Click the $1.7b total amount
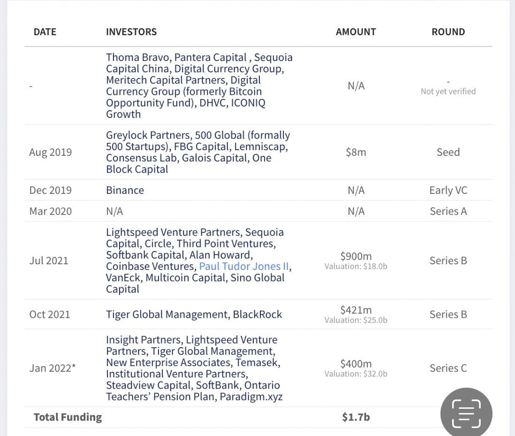Viewport: 515px width, 436px height. click(x=356, y=417)
